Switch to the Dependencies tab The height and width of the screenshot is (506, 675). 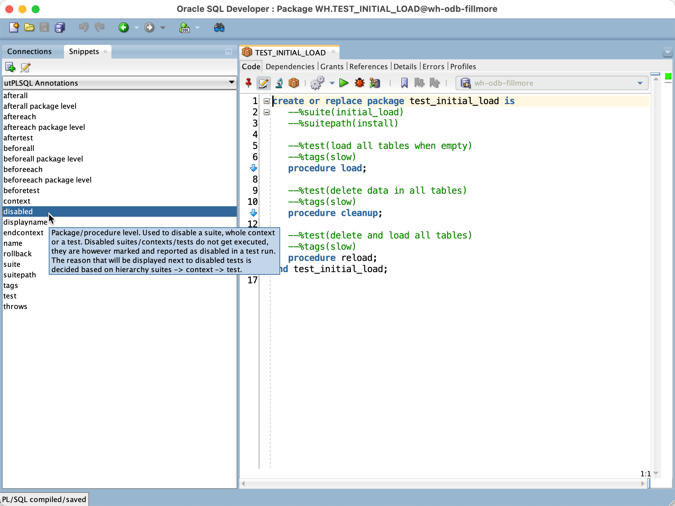pyautogui.click(x=290, y=67)
